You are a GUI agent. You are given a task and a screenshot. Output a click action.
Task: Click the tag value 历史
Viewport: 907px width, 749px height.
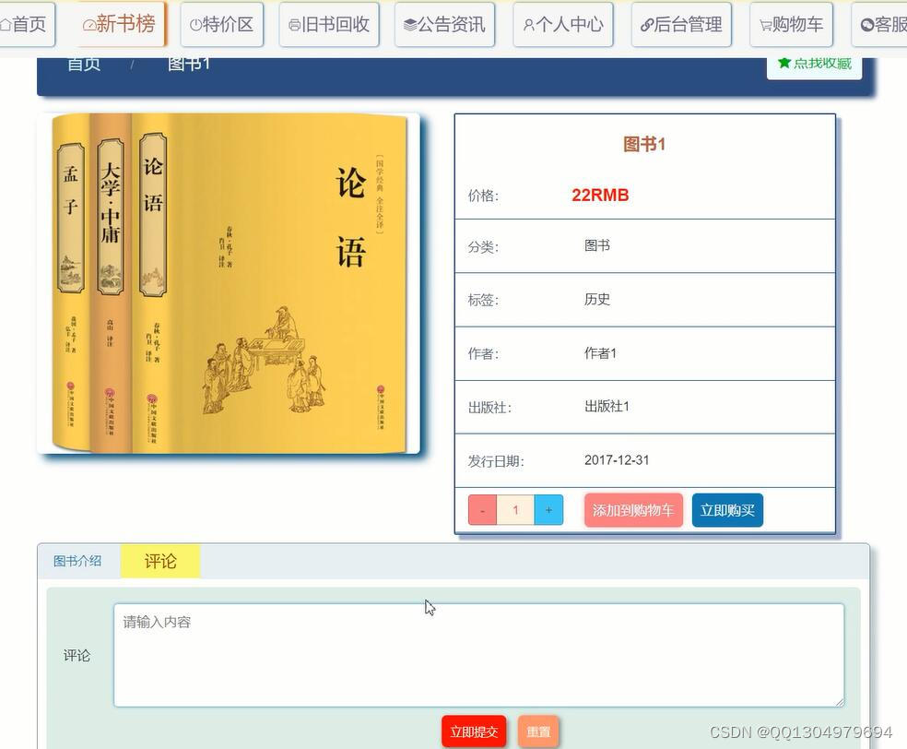click(x=597, y=299)
